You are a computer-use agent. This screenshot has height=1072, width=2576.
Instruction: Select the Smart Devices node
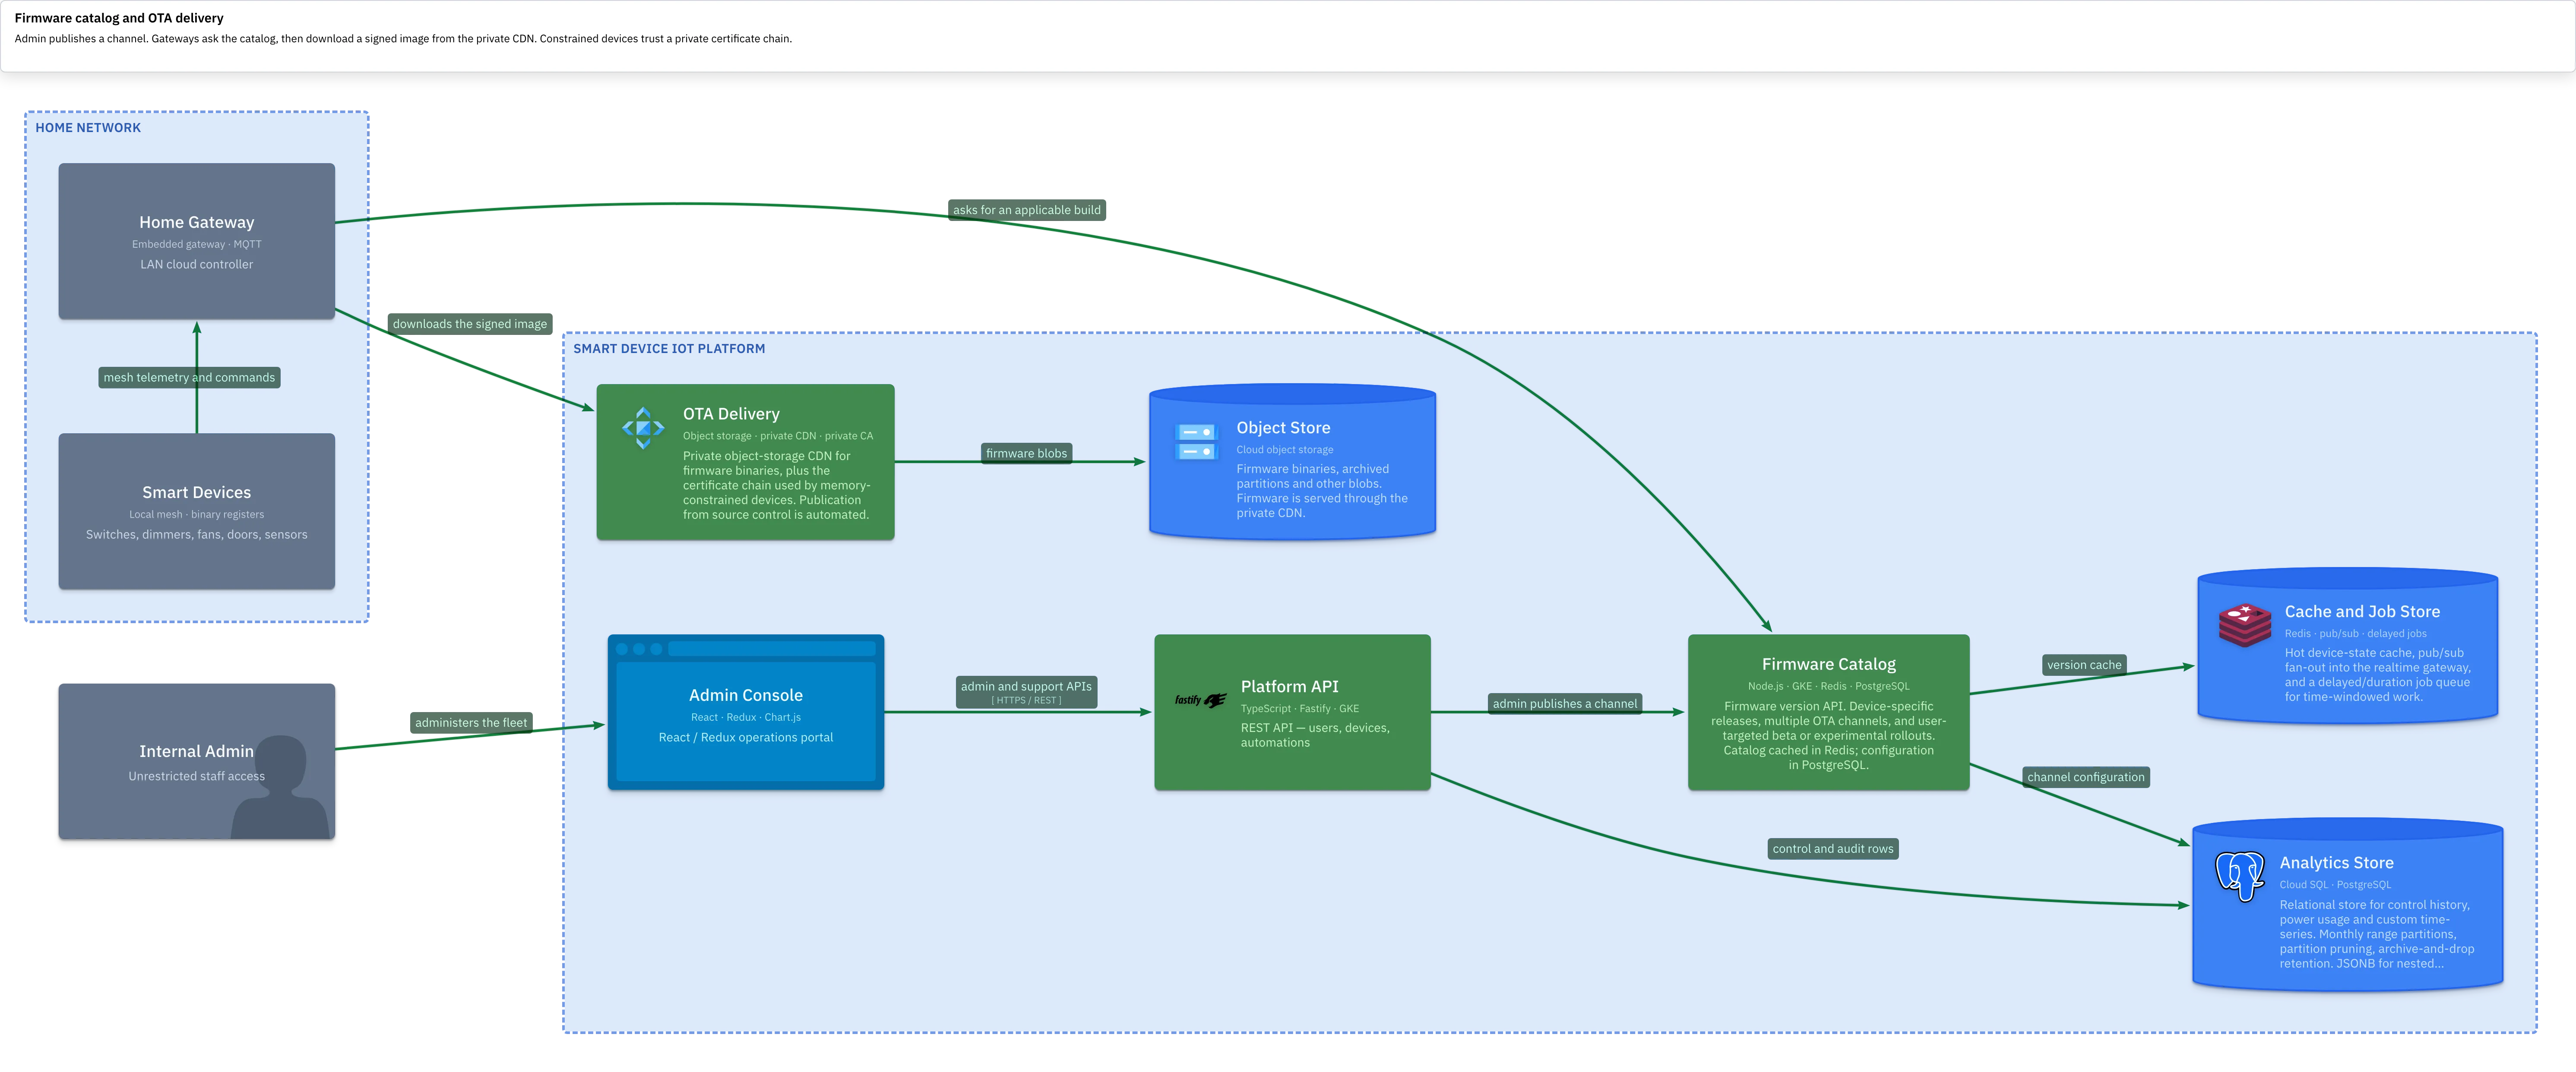(x=197, y=511)
